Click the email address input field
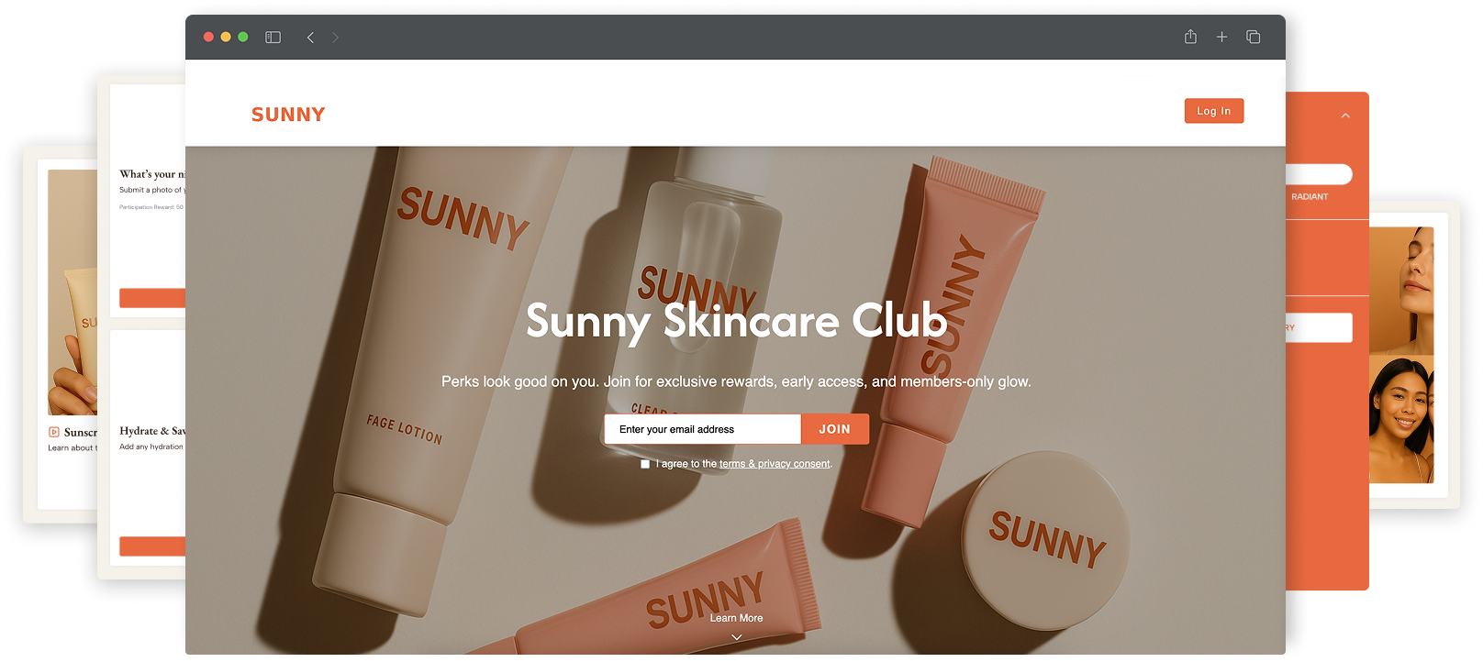Screen dimensions: 1483x662 pos(703,429)
